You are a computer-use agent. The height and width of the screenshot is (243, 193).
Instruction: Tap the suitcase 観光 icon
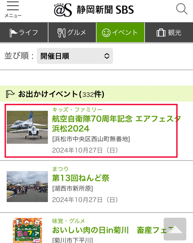161,33
